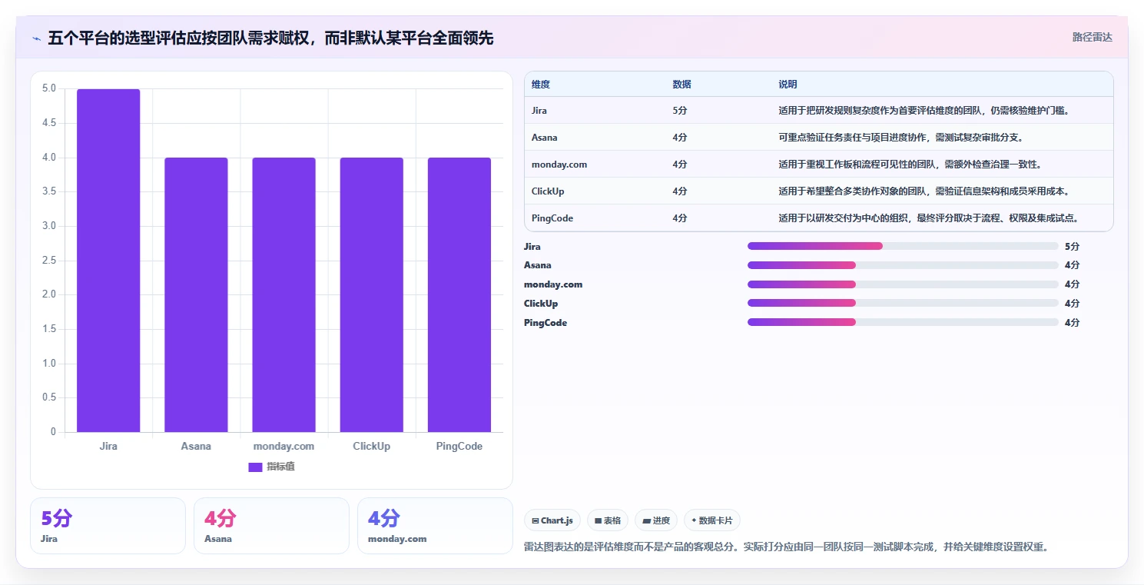Click the 数据 column header
1144x585 pixels.
[681, 85]
